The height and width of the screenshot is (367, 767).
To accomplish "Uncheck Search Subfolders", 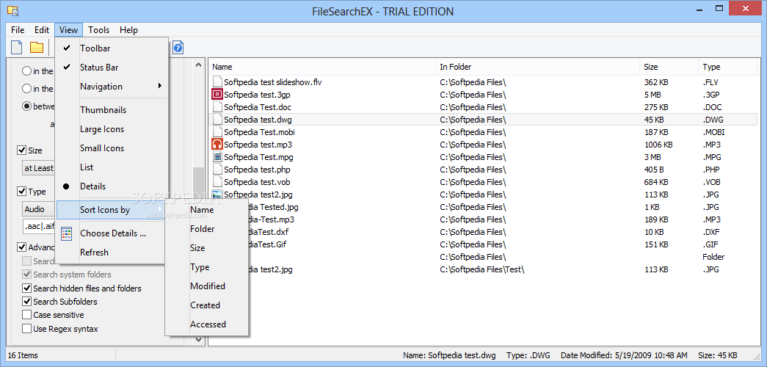I will [x=27, y=302].
